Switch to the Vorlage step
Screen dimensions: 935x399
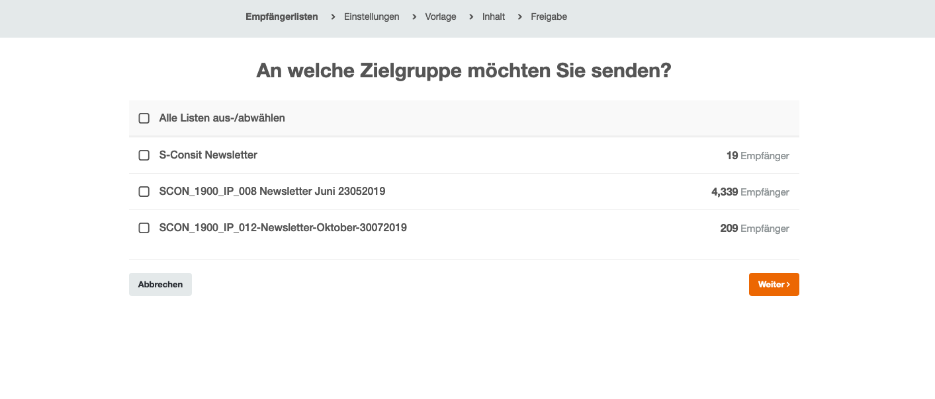[441, 17]
